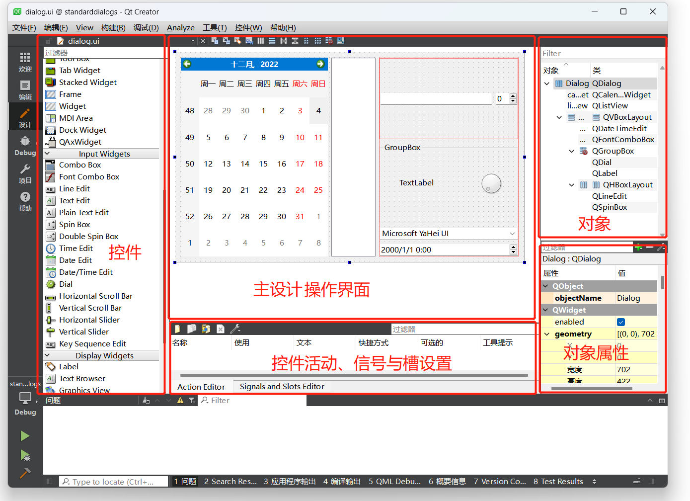This screenshot has width=690, height=501.
Task: Open Debug mode from the sidebar bug icon
Action: (25, 146)
